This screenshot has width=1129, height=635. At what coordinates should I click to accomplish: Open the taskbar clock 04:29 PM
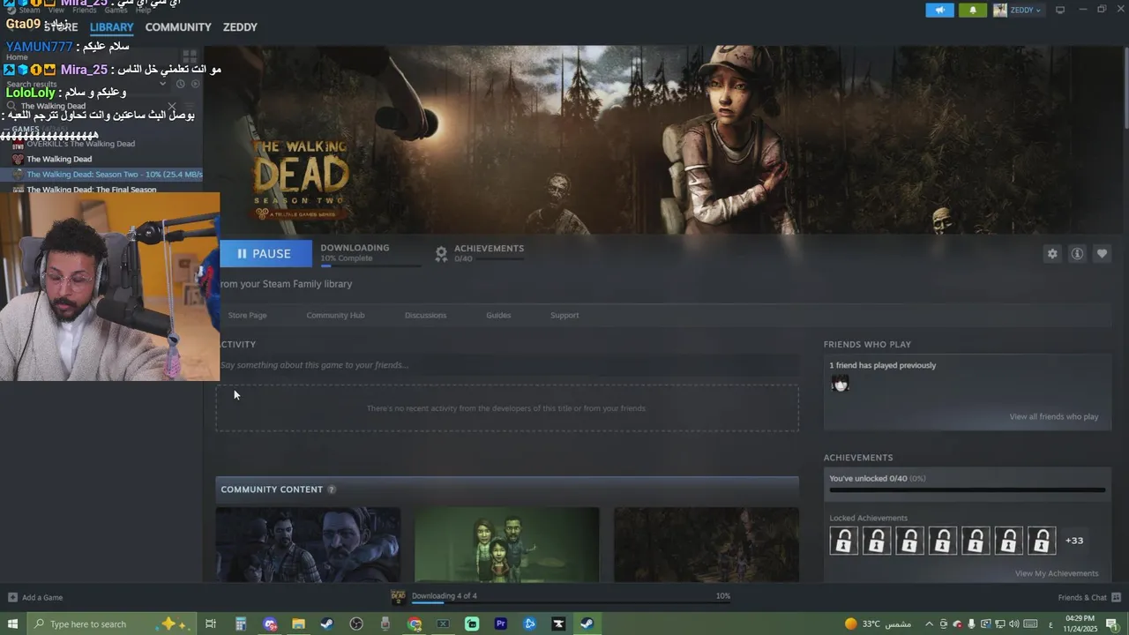pos(1079,624)
